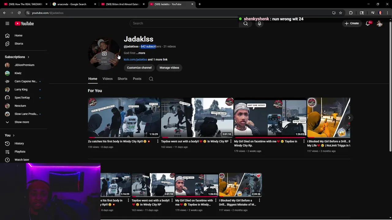Play Zu catches his first body thumbnail
392x220 pixels.
pyautogui.click(x=124, y=118)
